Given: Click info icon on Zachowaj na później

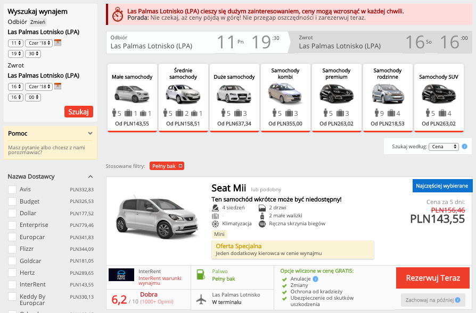Looking at the screenshot, I should [457, 300].
